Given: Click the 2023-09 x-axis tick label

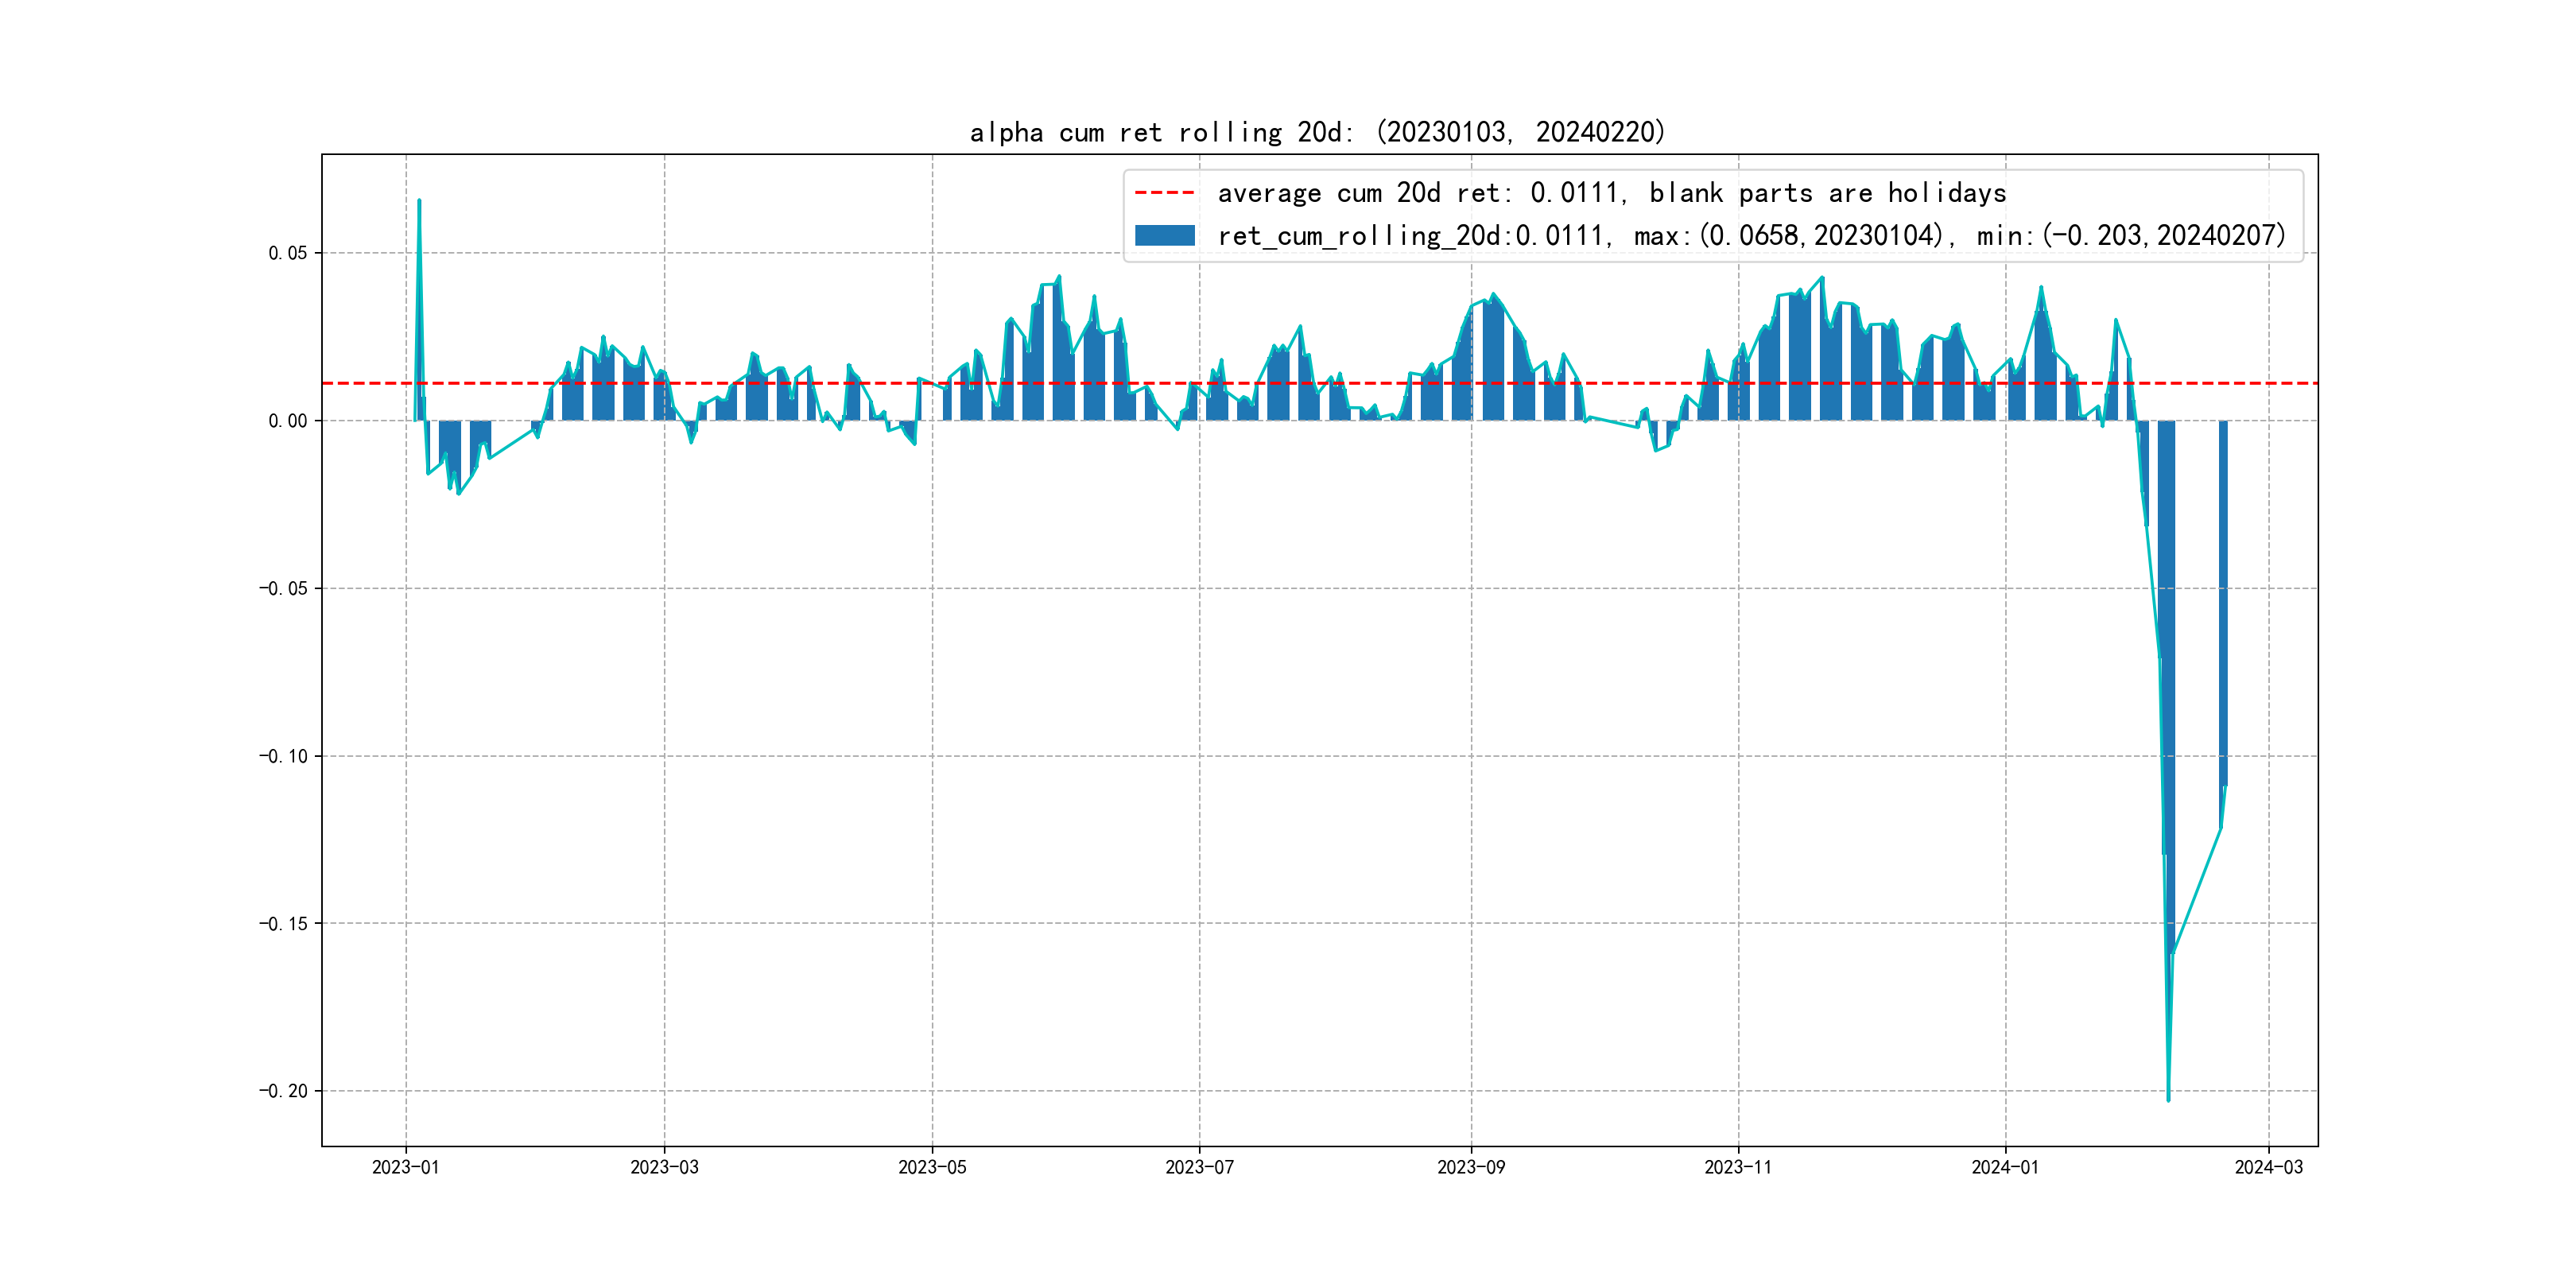Looking at the screenshot, I should [x=1470, y=1167].
